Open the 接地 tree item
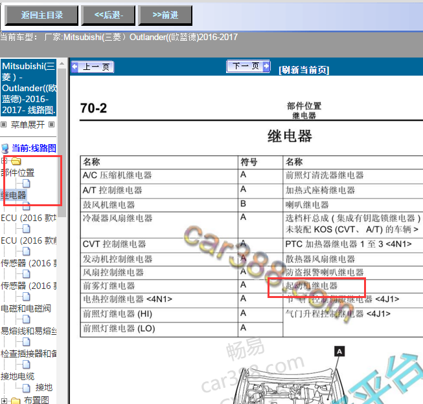The height and width of the screenshot is (404, 423). 43,388
